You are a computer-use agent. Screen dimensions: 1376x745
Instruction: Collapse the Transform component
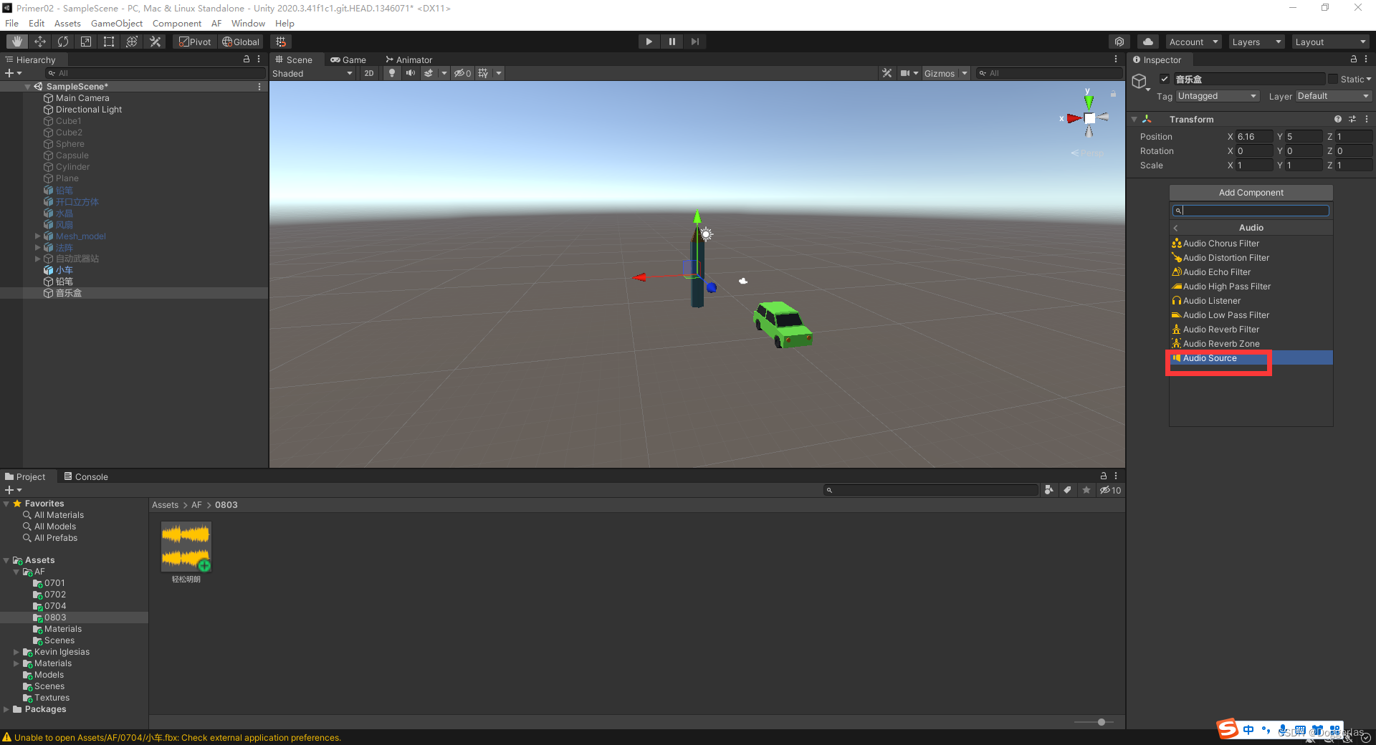coord(1134,120)
